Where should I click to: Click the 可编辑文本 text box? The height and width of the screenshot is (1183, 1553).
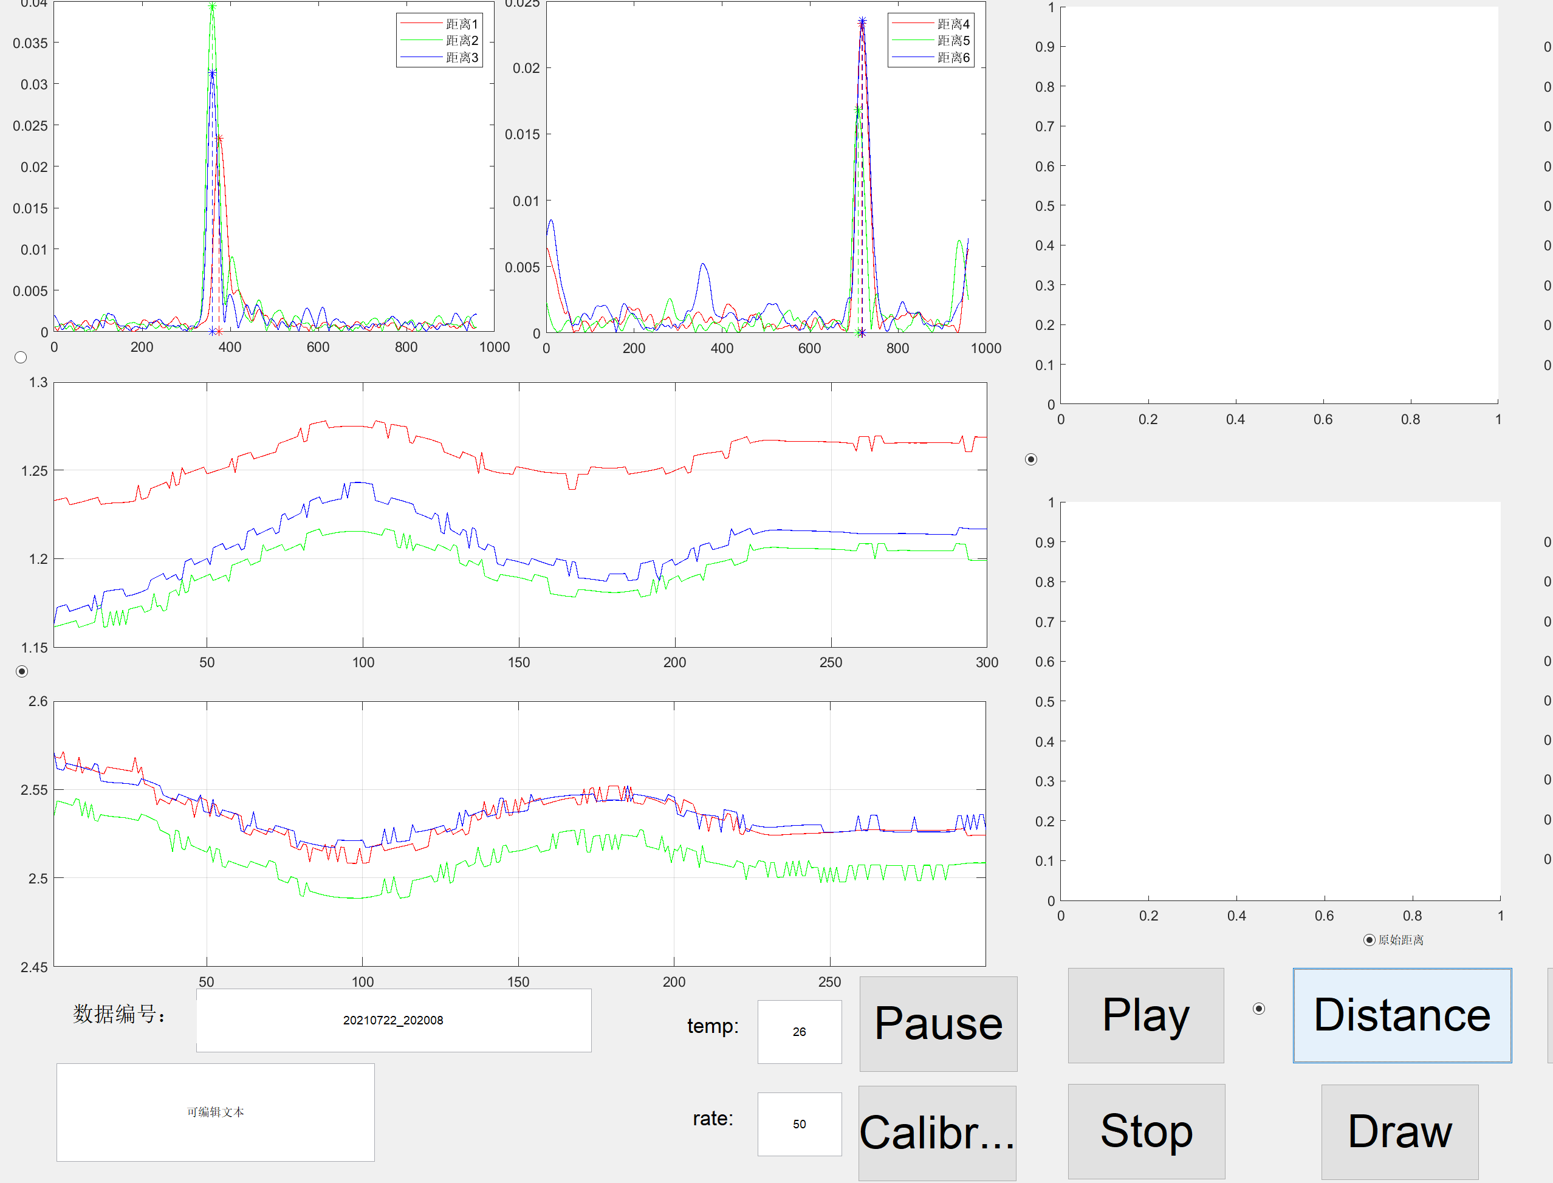point(216,1112)
